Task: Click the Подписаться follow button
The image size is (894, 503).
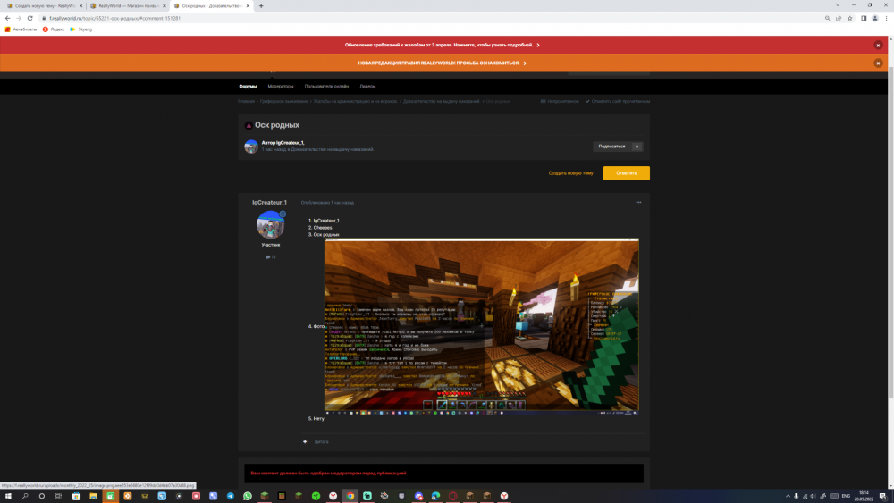Action: (x=611, y=147)
